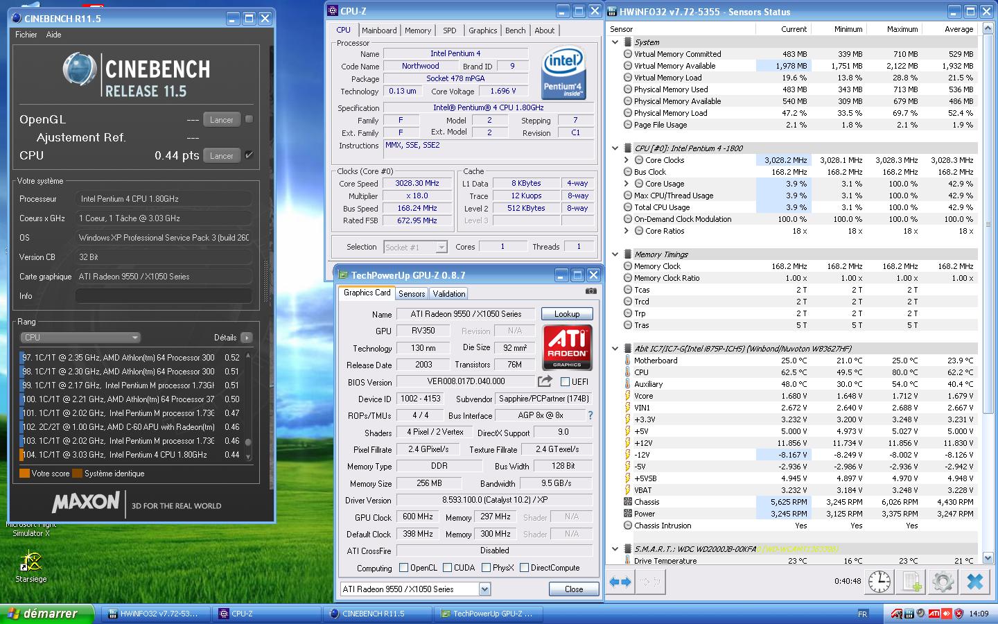Image resolution: width=998 pixels, height=624 pixels.
Task: Click the blue double-arrow button in HWiNFO
Action: coord(620,582)
